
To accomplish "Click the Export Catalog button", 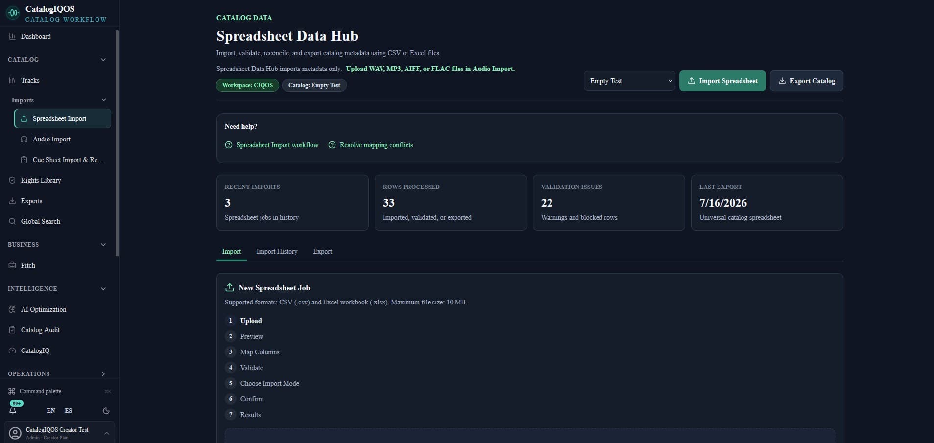I will [807, 81].
